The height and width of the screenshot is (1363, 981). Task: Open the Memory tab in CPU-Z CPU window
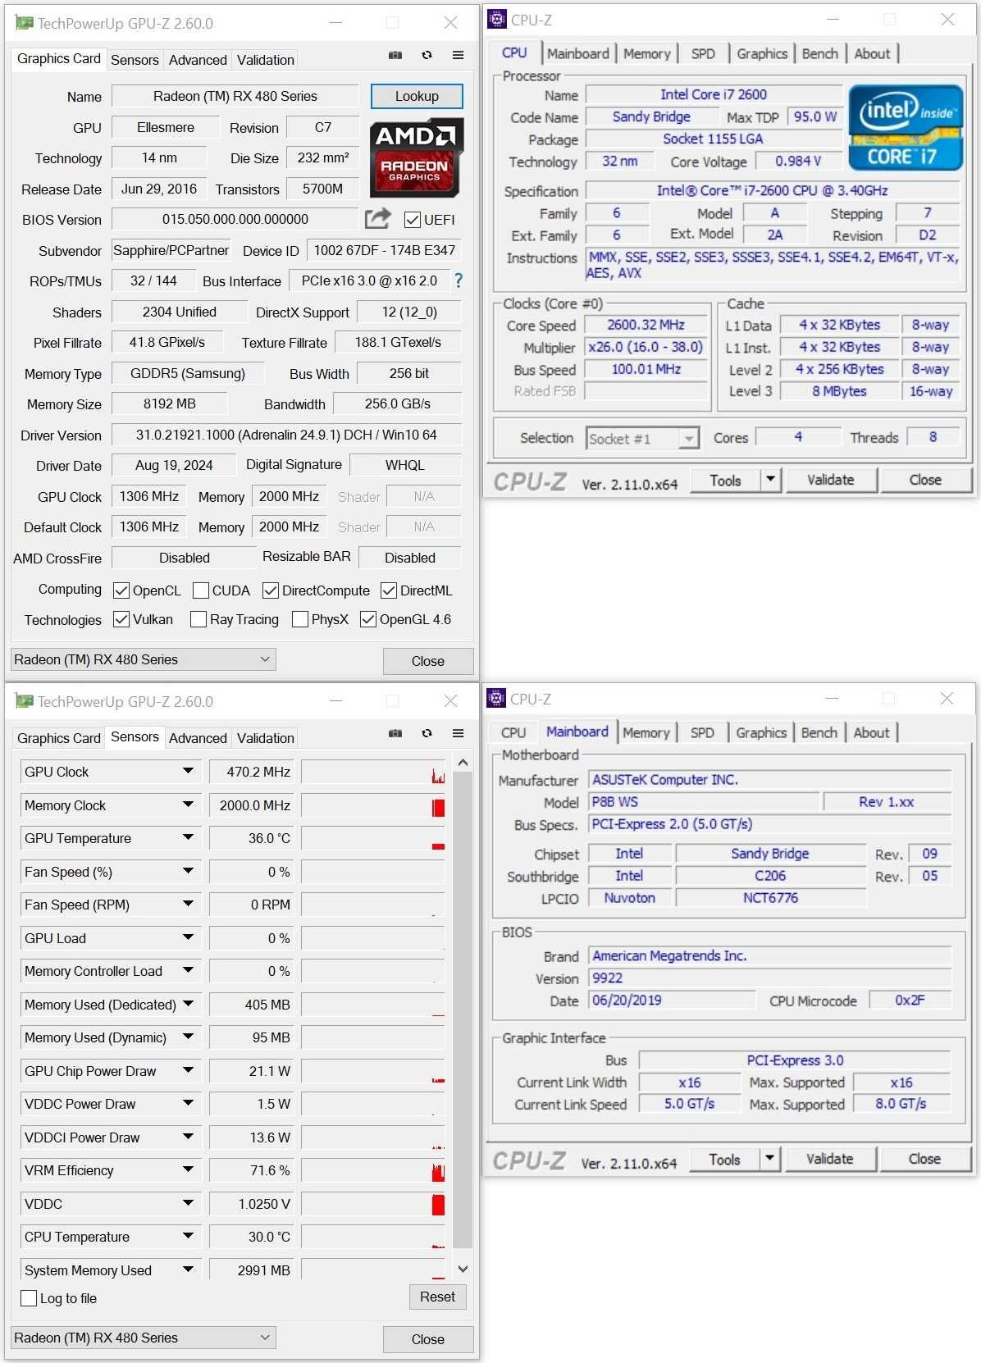coord(647,53)
